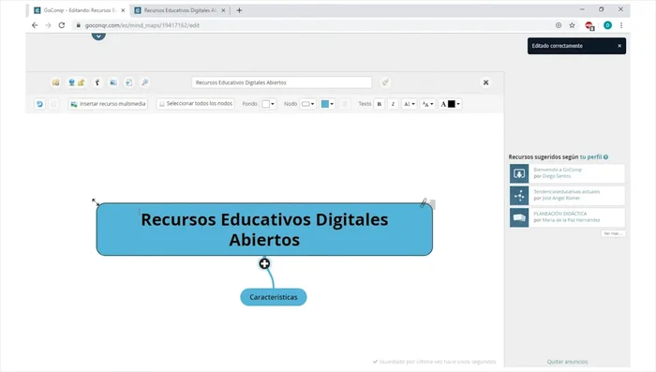Click the padlock site info icon
656x372 pixels.
point(78,25)
